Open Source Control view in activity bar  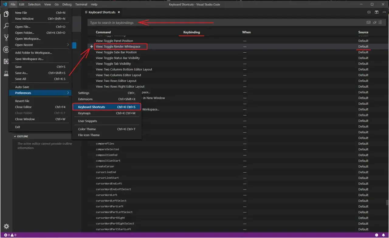pyautogui.click(x=6, y=38)
